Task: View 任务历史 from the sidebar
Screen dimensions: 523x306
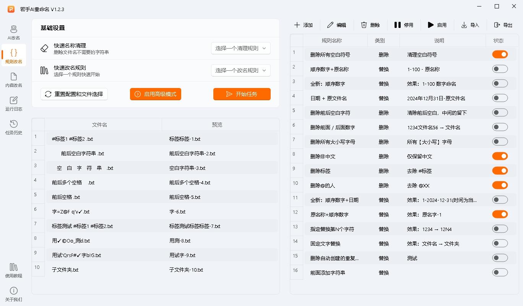Action: coord(13,127)
